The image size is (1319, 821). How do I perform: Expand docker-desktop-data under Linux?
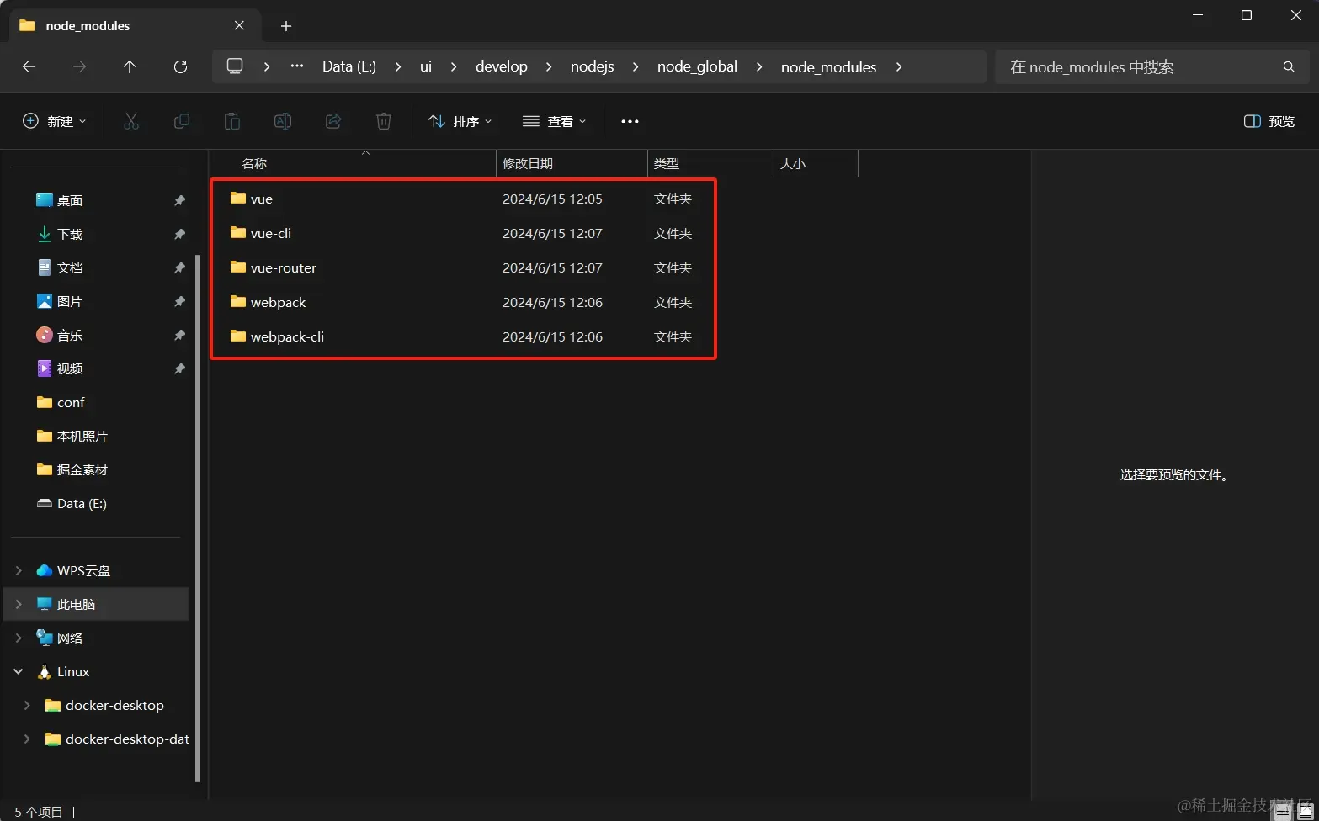tap(27, 739)
